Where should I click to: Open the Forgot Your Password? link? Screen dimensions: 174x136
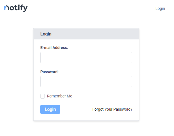coord(112,109)
